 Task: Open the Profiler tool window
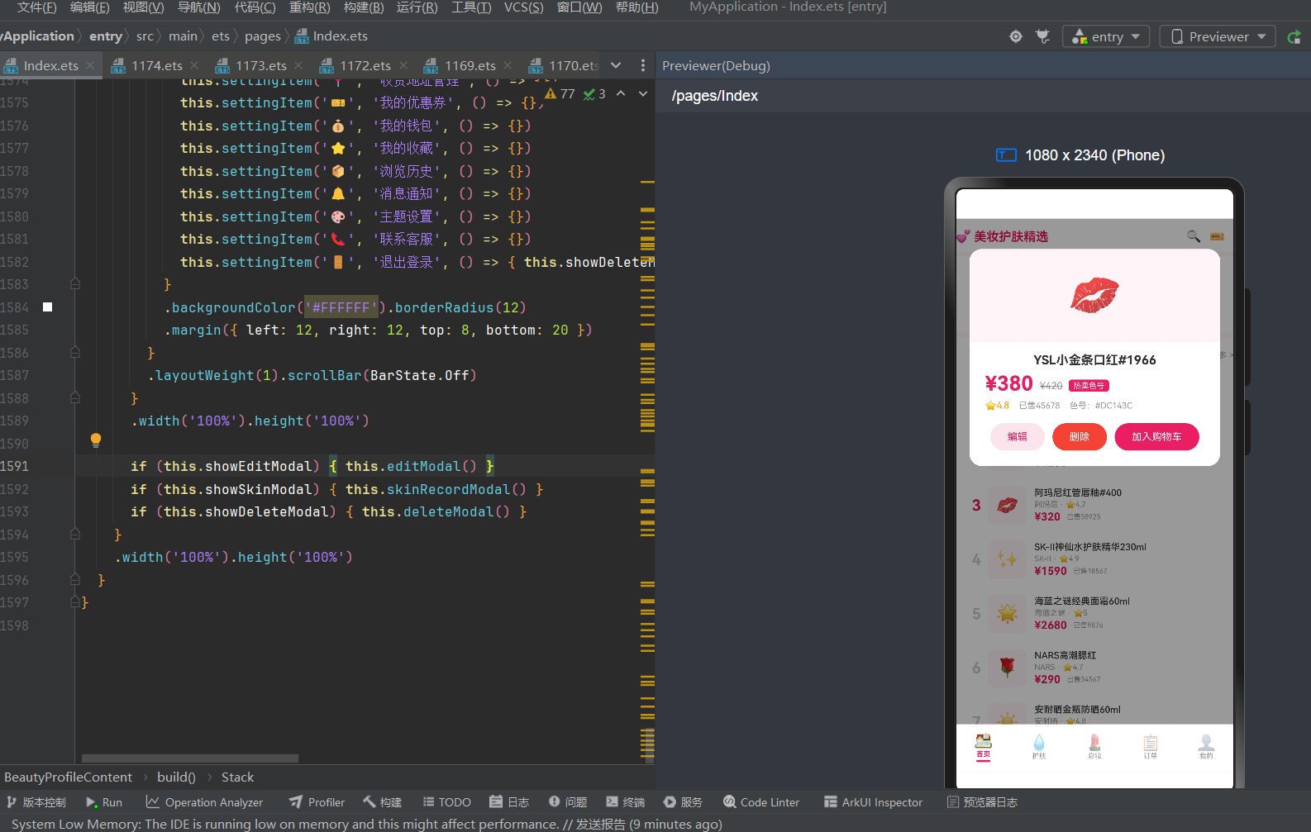(x=317, y=802)
